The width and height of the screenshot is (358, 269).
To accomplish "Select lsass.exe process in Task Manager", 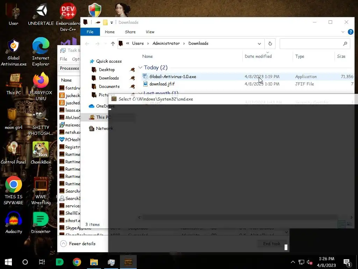I will coord(70,110).
